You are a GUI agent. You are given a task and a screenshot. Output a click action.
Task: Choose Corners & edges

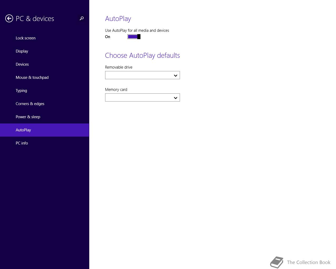click(45, 104)
